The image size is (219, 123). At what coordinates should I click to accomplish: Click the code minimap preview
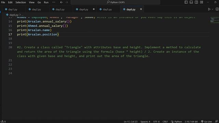point(215,20)
